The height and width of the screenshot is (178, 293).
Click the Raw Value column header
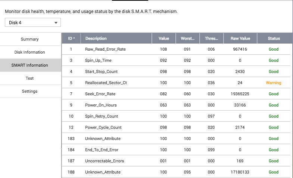click(240, 38)
